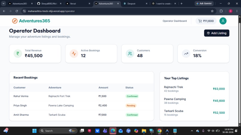The image size is (241, 135).
Task: Expand the tab search dropdown arrow
Action: click(4, 4)
